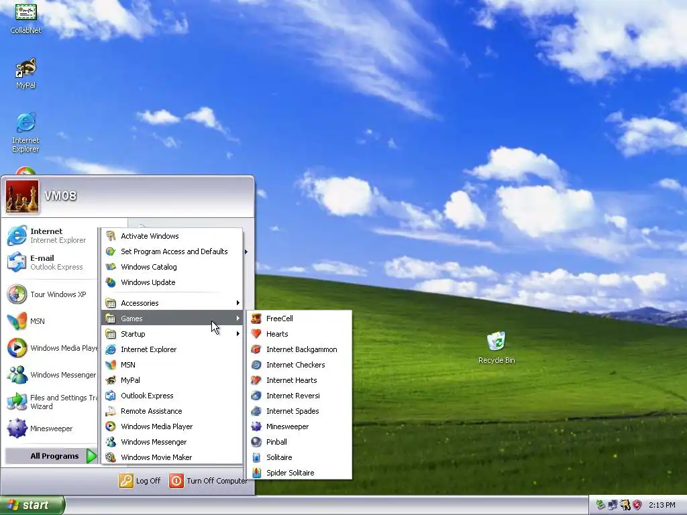This screenshot has width=687, height=515.
Task: Click the MSN butterfly icon in All Programs
Action: 111,364
